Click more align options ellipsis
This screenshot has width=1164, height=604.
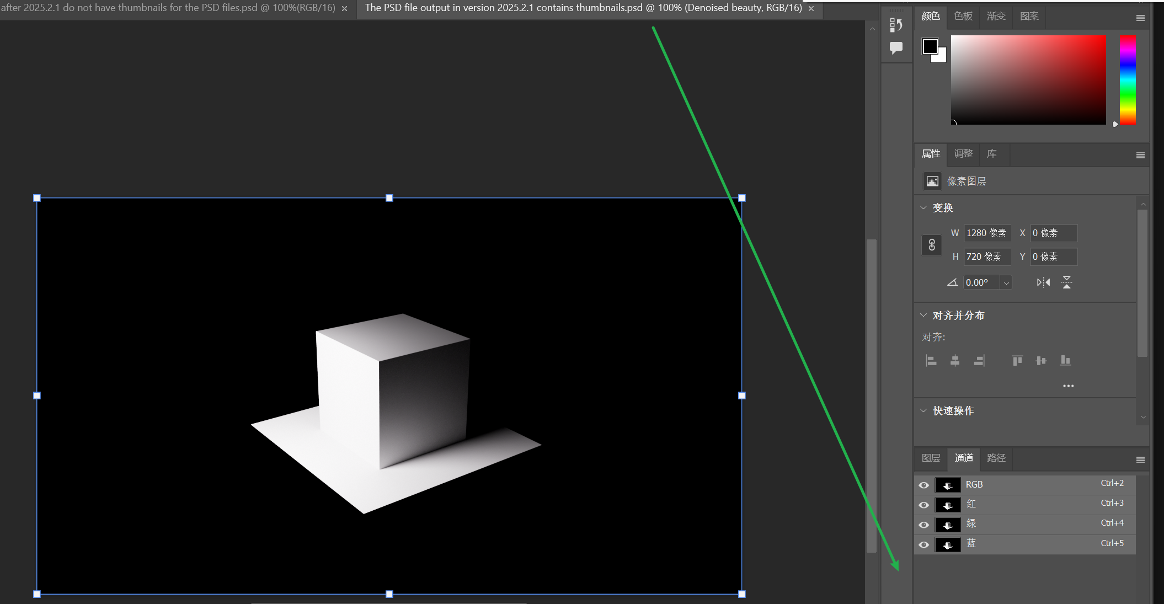(x=1068, y=386)
